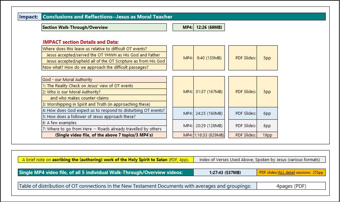Open the 12:26 (69MB) overview MP4 video
The height and width of the screenshot is (202, 340).
coord(209,28)
